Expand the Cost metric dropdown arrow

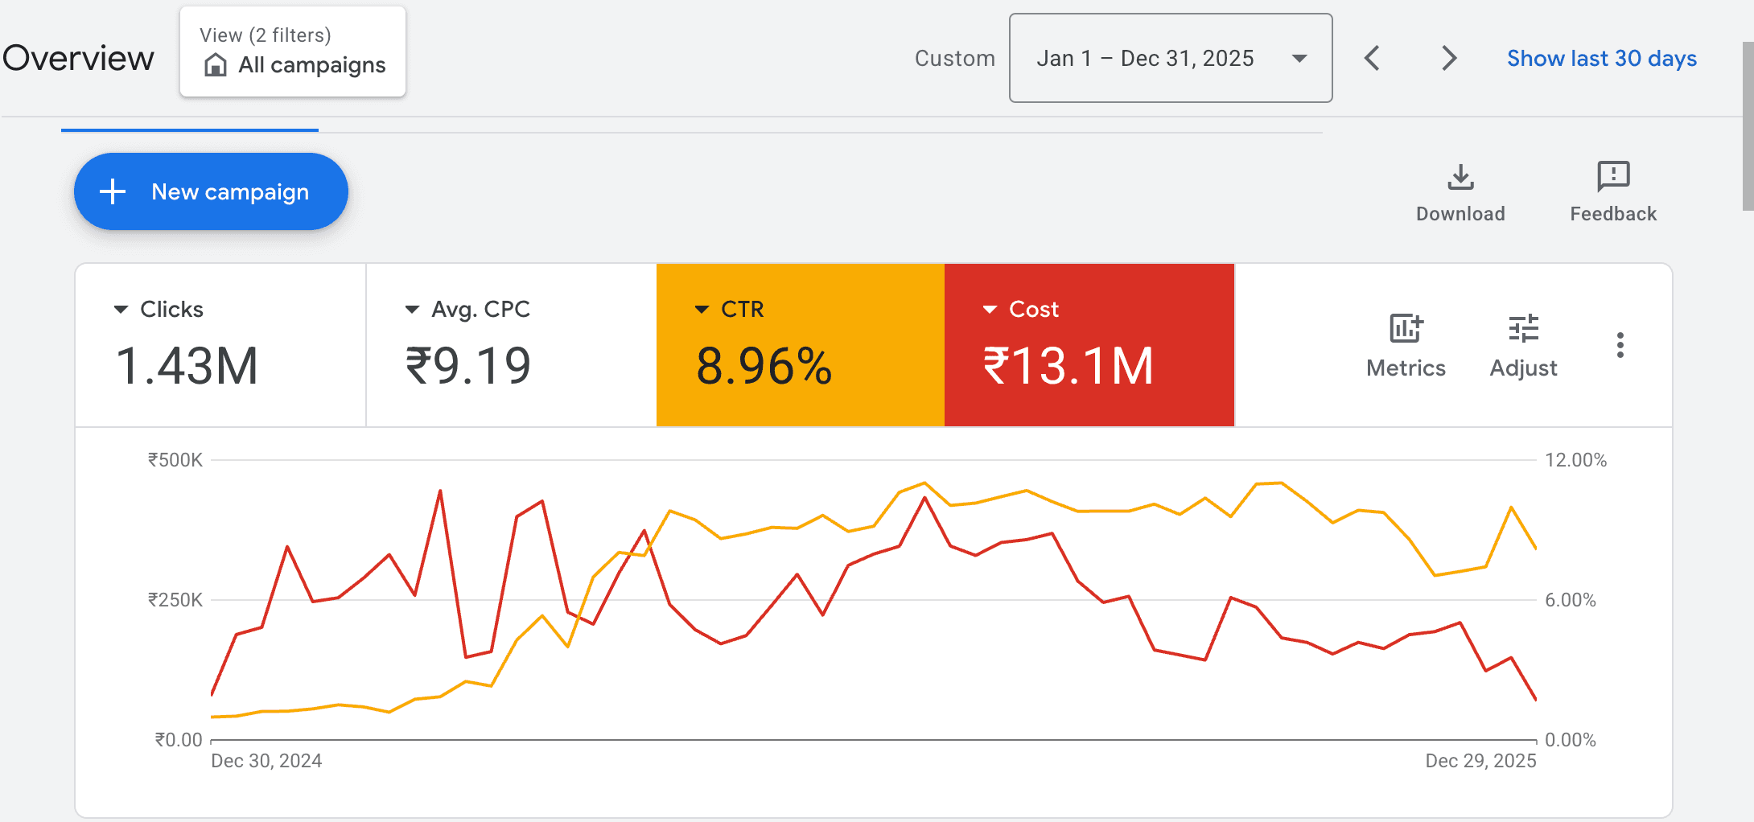990,309
